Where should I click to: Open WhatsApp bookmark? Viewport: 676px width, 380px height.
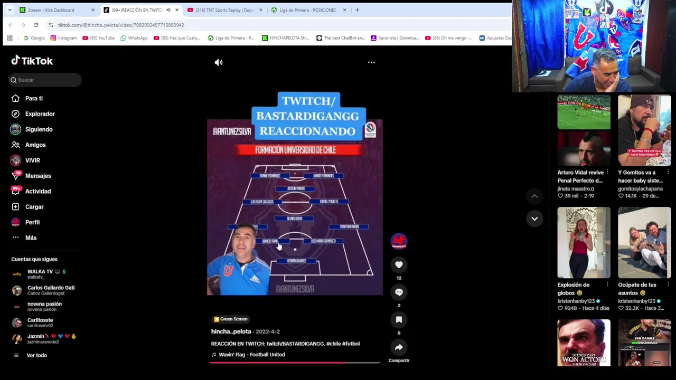point(134,38)
